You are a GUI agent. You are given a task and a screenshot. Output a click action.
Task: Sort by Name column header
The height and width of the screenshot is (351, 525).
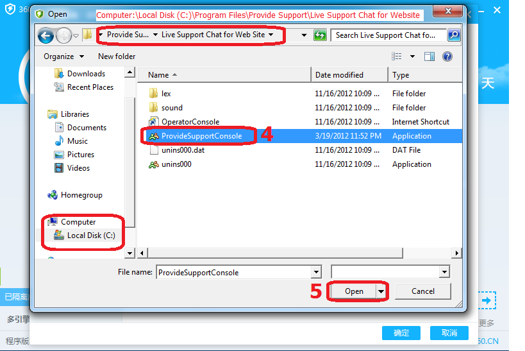point(224,75)
